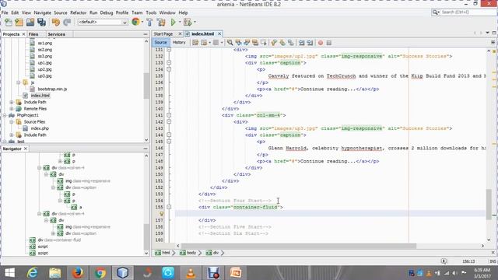498x280 pixels.
Task: Click editor's Find Selection magnifier icon
Action: (x=230, y=43)
